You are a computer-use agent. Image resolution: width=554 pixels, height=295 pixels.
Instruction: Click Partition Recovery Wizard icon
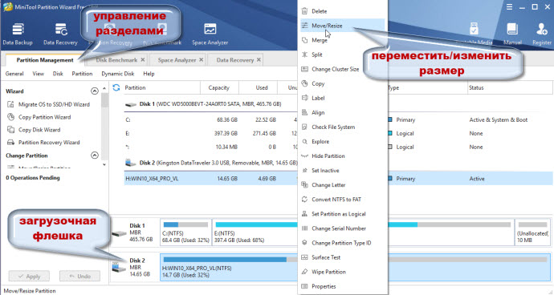[x=11, y=143]
